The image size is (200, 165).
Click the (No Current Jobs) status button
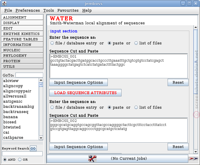(x=117, y=158)
